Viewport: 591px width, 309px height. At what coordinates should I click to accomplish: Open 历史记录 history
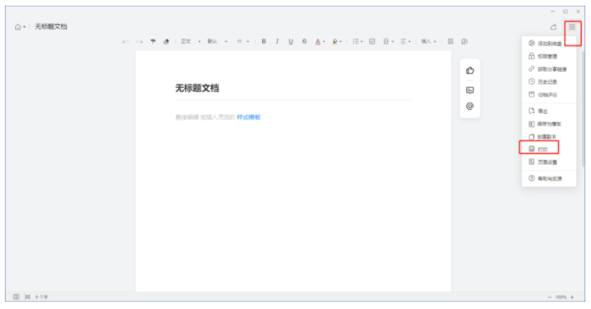pos(549,81)
